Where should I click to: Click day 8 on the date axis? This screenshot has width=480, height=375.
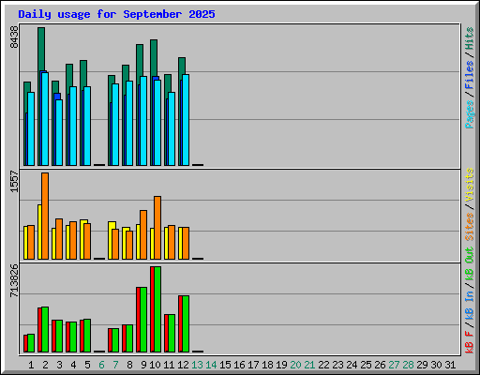(x=129, y=365)
